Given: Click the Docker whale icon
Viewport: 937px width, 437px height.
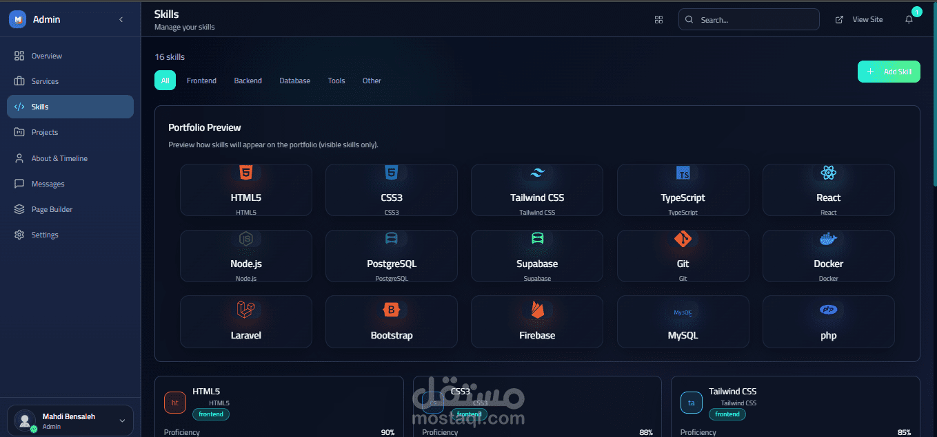Looking at the screenshot, I should click(x=829, y=239).
